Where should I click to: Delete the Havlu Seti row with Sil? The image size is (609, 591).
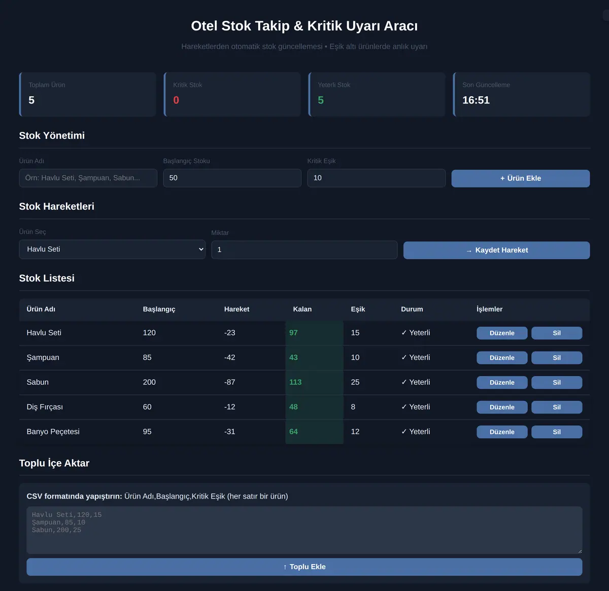(557, 333)
